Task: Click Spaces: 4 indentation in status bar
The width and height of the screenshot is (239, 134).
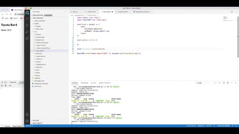Action: (201, 126)
